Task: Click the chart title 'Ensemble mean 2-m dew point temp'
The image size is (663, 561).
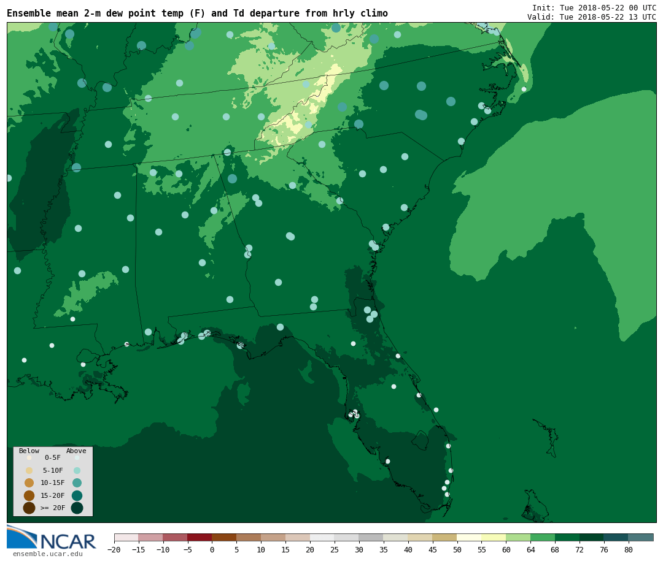Action: tap(96, 13)
